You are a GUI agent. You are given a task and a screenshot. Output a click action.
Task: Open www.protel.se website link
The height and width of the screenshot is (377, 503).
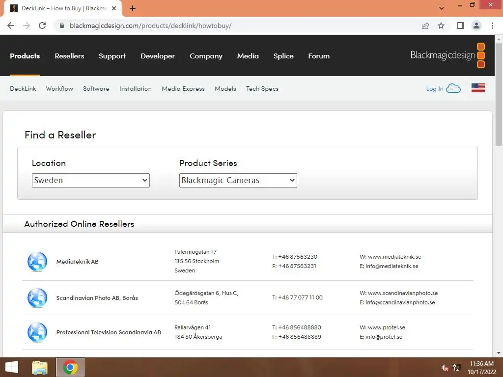(386, 327)
